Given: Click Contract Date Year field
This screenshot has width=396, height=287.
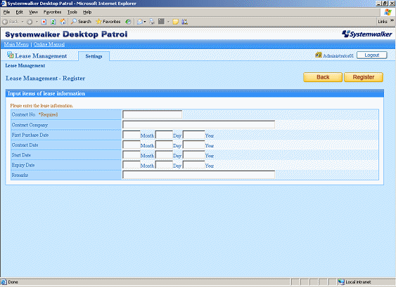Looking at the screenshot, I should [193, 145].
